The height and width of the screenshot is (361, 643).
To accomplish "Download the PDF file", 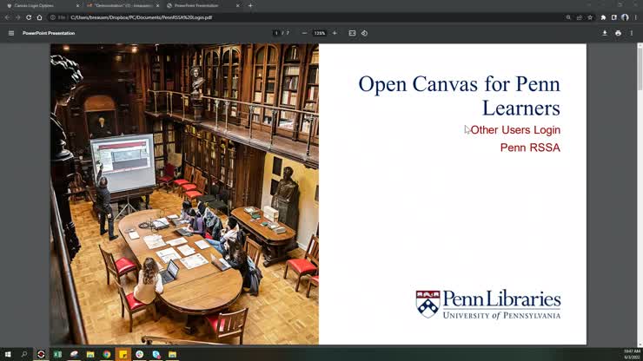I will click(605, 33).
